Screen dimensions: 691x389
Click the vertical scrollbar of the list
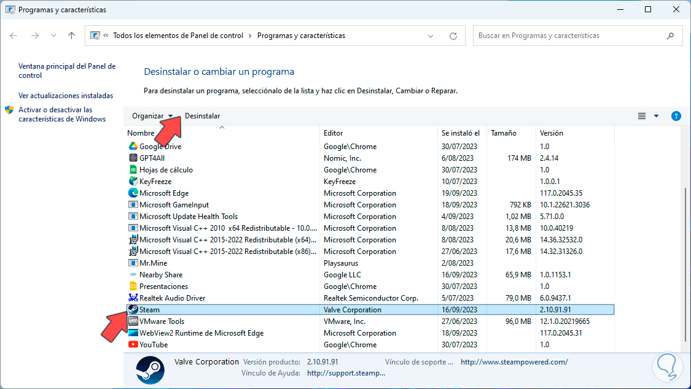point(685,264)
